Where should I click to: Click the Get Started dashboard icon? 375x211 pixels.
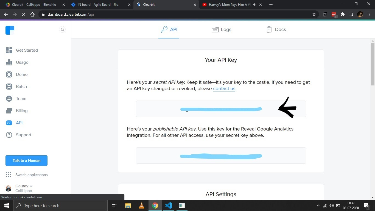pyautogui.click(x=9, y=50)
